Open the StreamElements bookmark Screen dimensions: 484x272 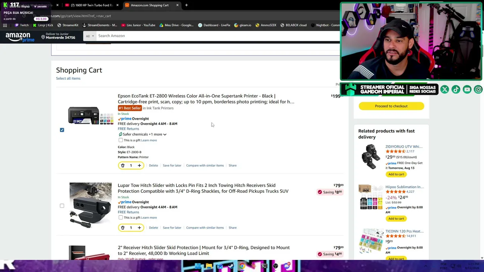[100, 25]
